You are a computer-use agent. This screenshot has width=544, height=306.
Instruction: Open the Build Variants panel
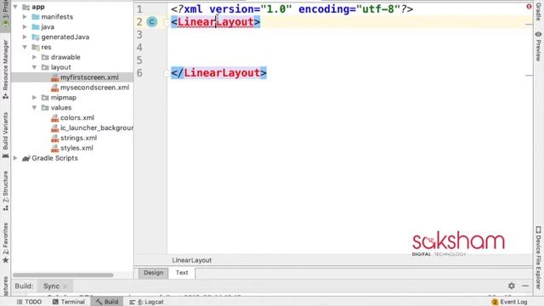point(5,135)
